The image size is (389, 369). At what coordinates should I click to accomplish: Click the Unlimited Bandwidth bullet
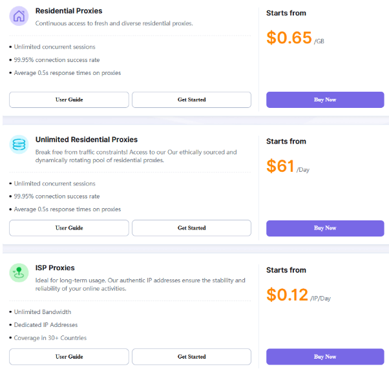[43, 312]
